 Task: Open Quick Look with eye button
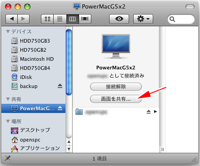pos(119,19)
